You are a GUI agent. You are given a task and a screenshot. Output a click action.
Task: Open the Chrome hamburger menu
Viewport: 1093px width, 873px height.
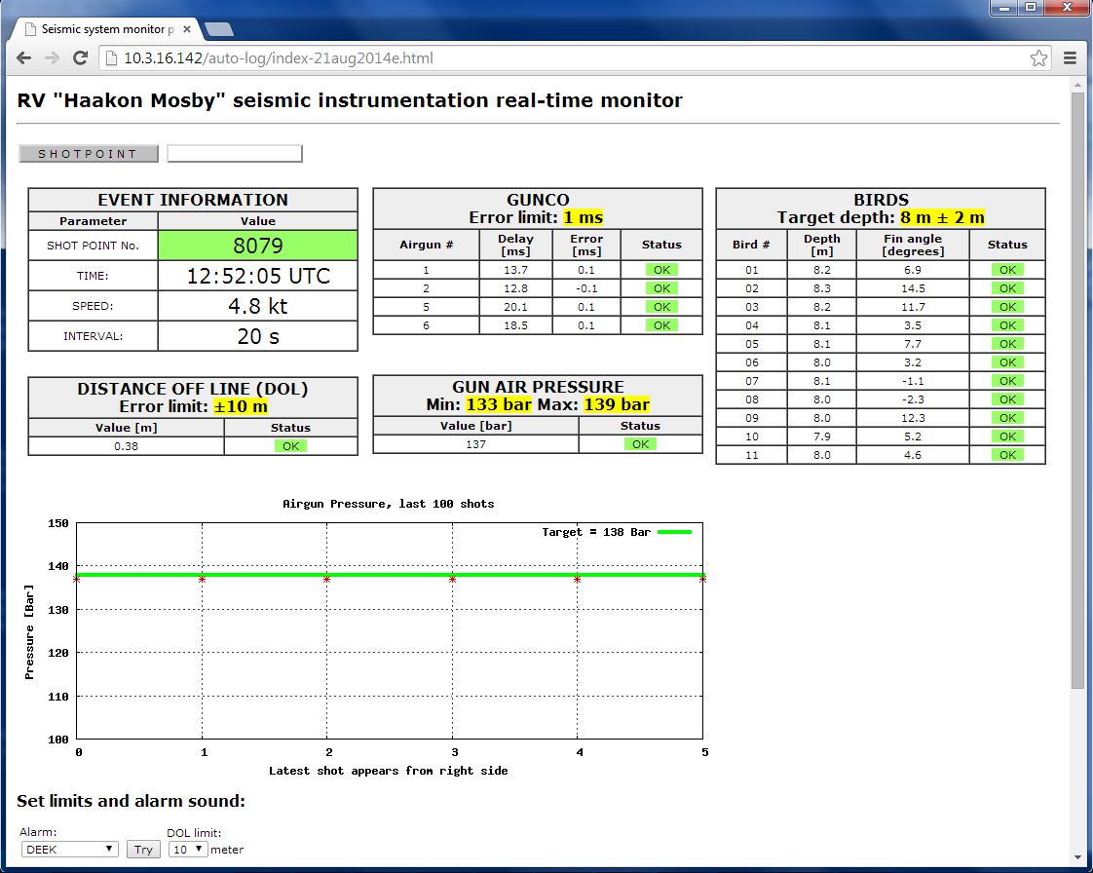(x=1070, y=58)
